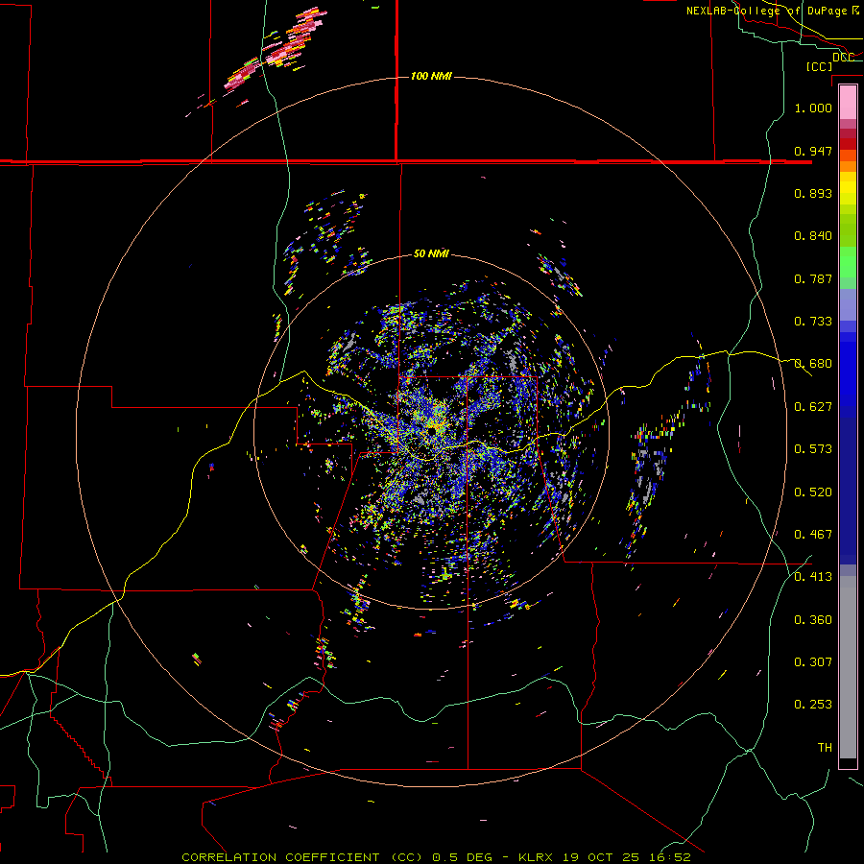The image size is (864, 864).
Task: Click the dense echo core at the radar center
Action: (x=433, y=425)
